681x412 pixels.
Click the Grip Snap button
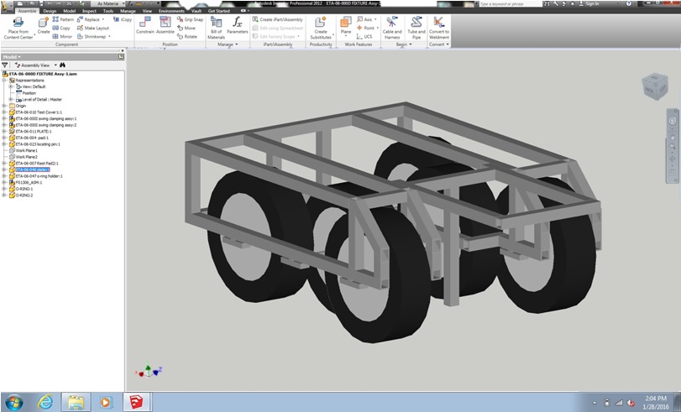click(x=190, y=18)
